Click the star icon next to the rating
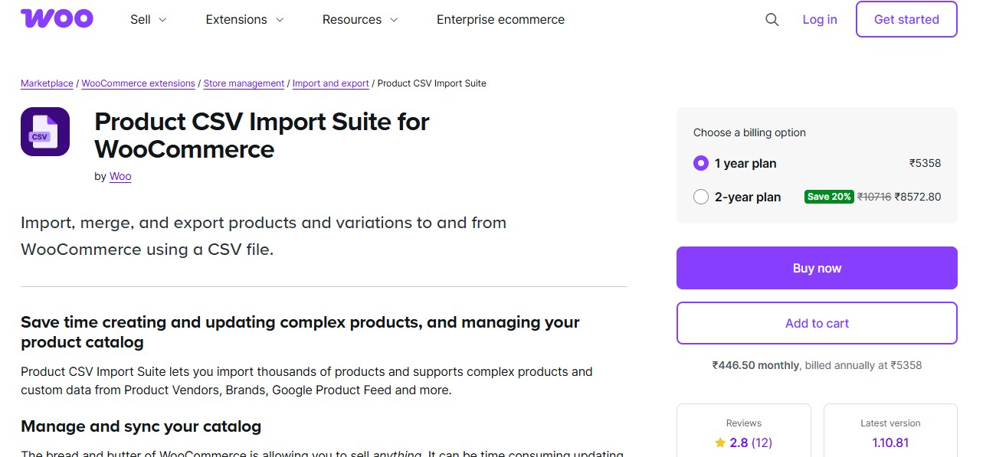Image resolution: width=996 pixels, height=457 pixels. [719, 442]
